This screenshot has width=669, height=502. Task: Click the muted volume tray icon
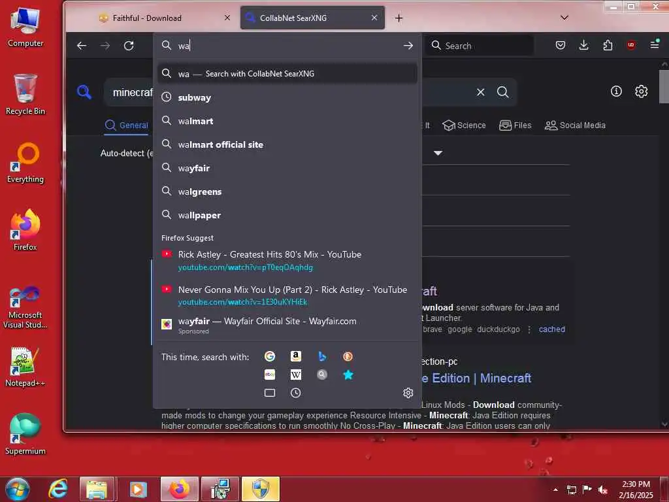tap(602, 490)
